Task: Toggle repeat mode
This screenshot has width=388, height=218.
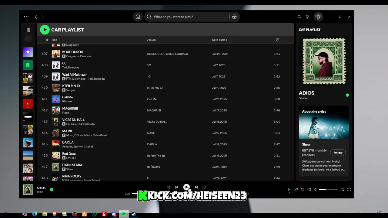Action: (x=204, y=187)
